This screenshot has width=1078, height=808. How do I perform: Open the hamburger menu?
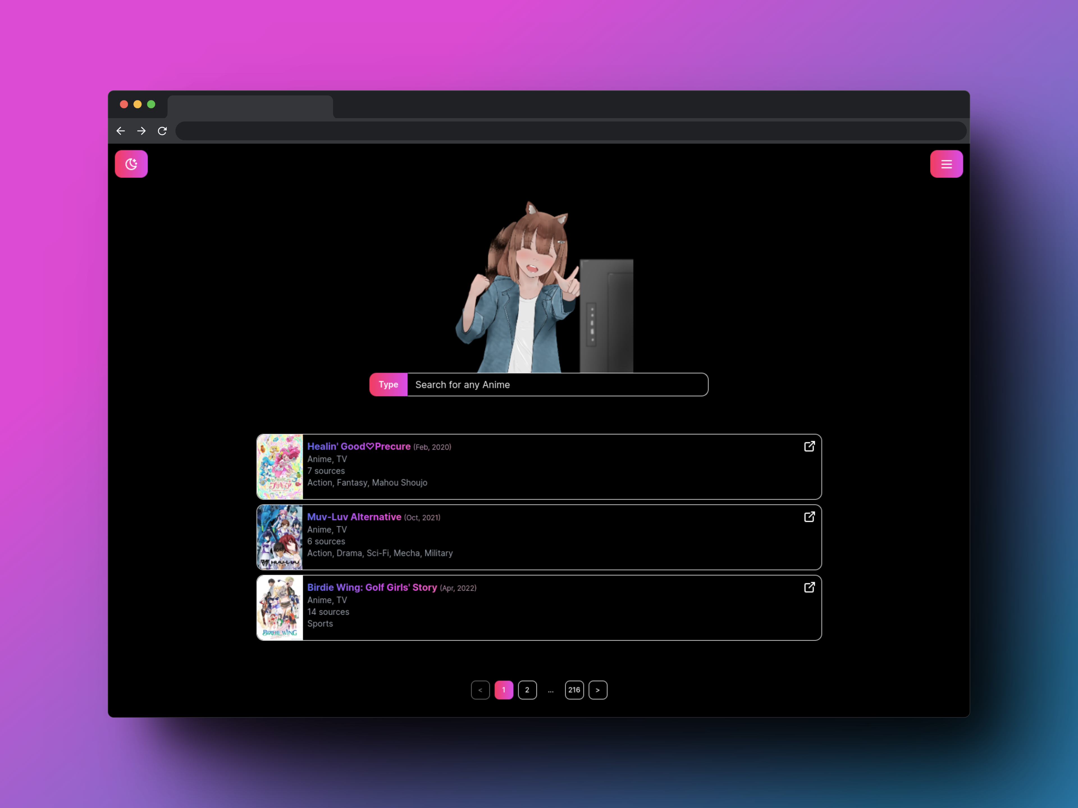point(946,164)
